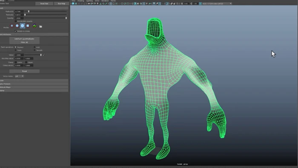Viewport: 298px width, 168px height.
Task: Expand the Display section
Action: tap(34, 90)
